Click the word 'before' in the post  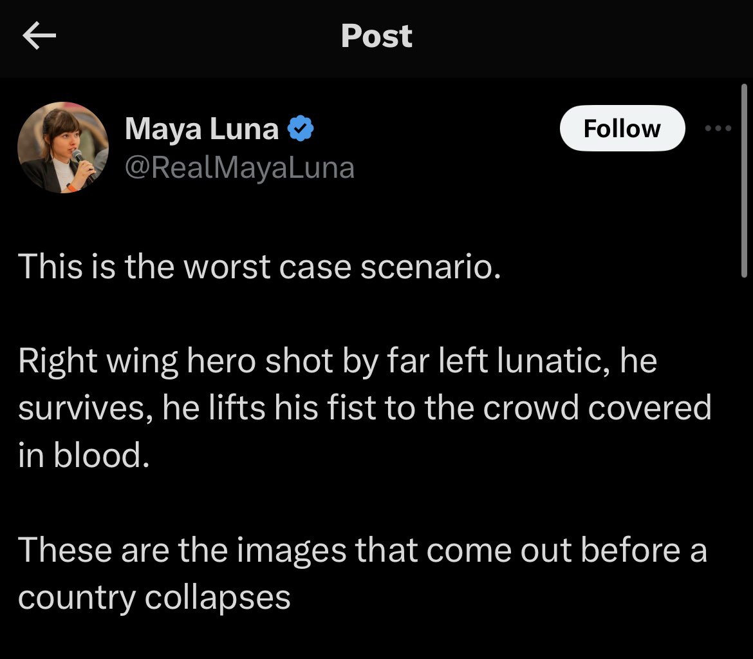pos(631,550)
